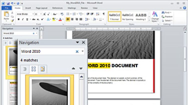Browse pages tab in enlarged Navigation pane
Screen dimensions: 188x105
point(34,69)
